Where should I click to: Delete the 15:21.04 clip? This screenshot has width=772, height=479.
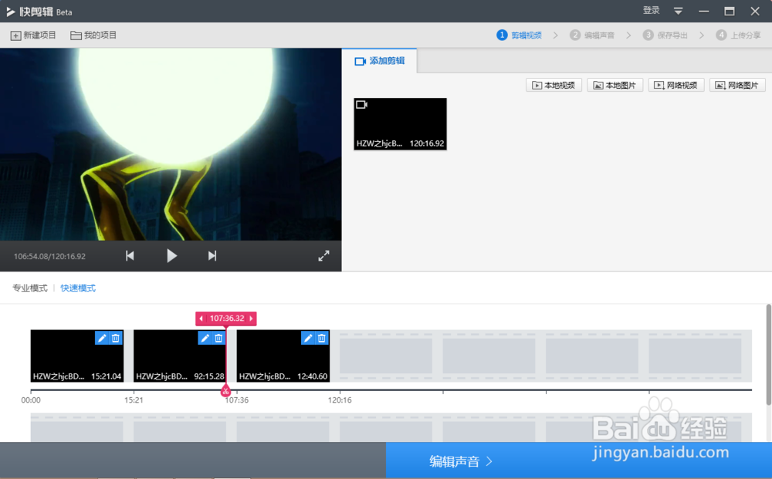[x=116, y=338]
